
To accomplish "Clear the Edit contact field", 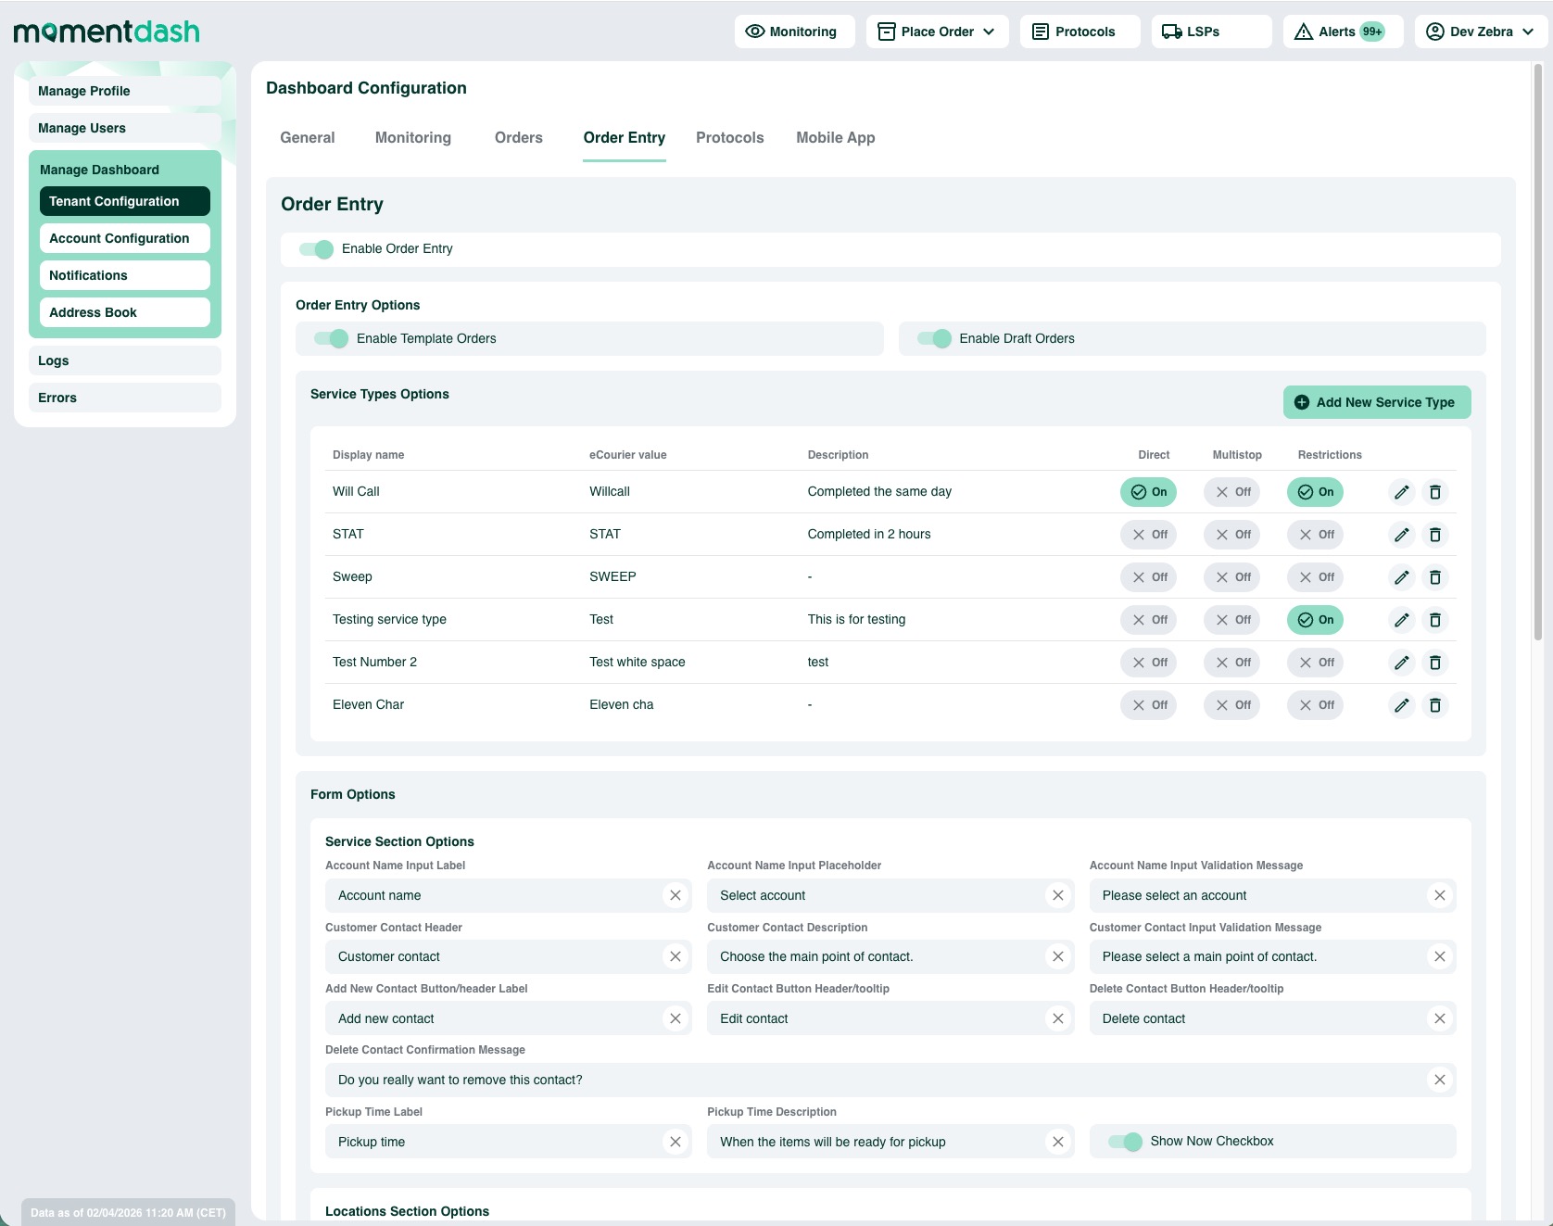I will coord(1057,1018).
